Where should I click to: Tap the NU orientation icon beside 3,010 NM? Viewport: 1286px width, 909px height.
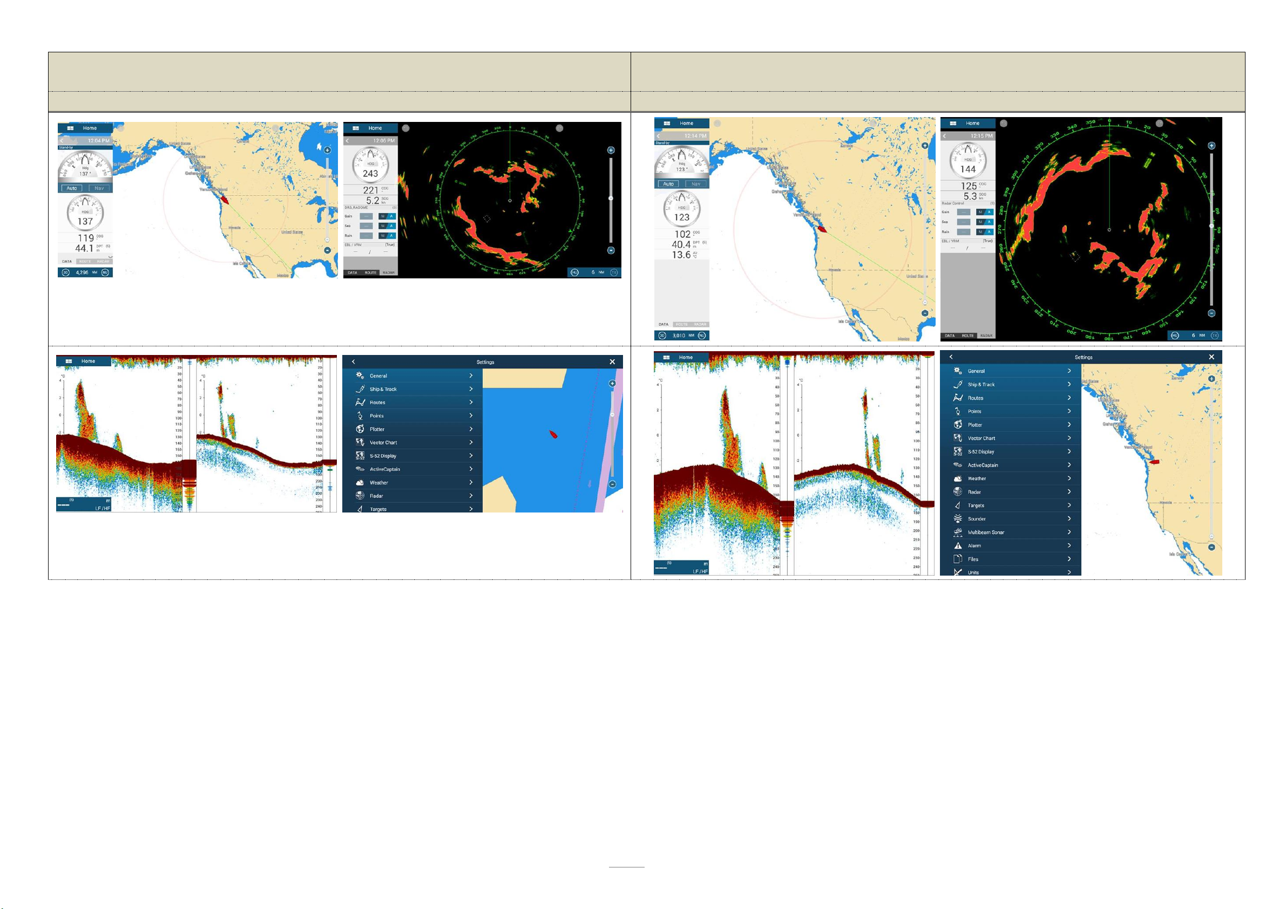[702, 335]
